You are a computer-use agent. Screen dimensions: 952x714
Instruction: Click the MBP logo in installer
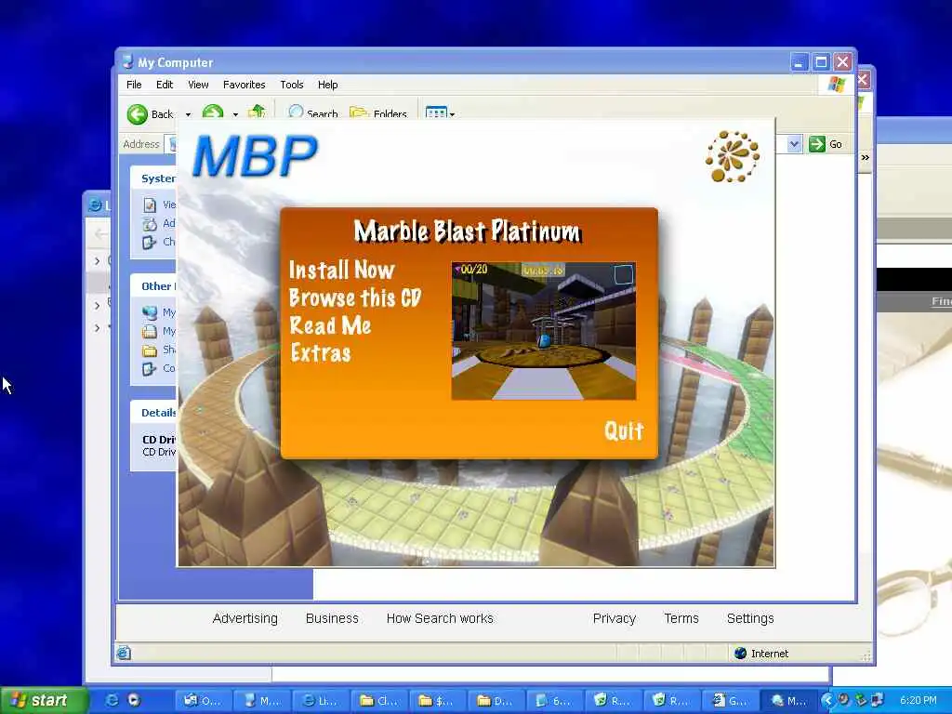coord(255,155)
